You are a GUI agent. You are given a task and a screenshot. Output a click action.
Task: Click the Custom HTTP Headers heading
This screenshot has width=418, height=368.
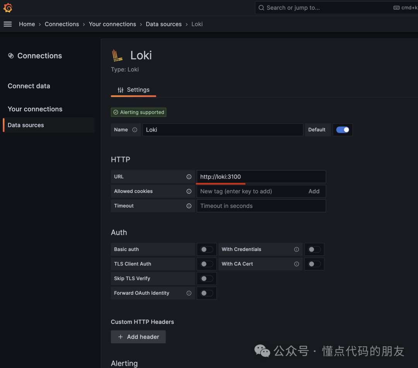[x=142, y=322]
